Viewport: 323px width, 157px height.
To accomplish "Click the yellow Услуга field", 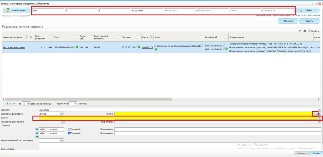I will pos(179,118).
